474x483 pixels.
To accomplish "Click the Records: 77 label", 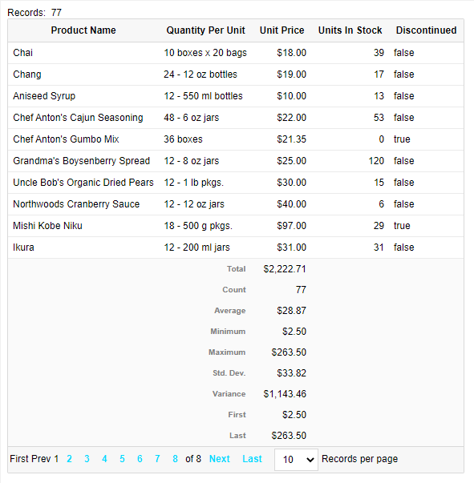I will (34, 13).
